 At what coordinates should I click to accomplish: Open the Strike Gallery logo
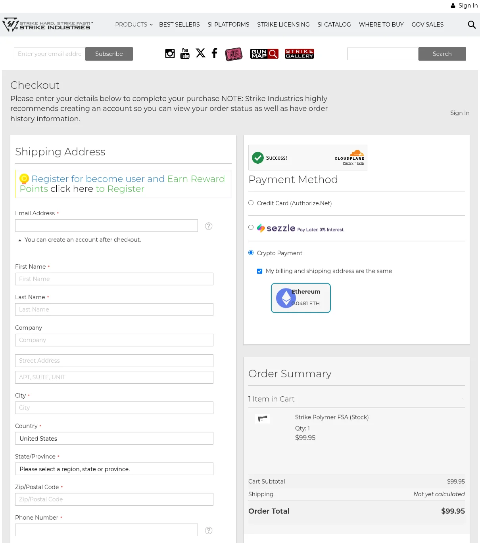click(300, 54)
